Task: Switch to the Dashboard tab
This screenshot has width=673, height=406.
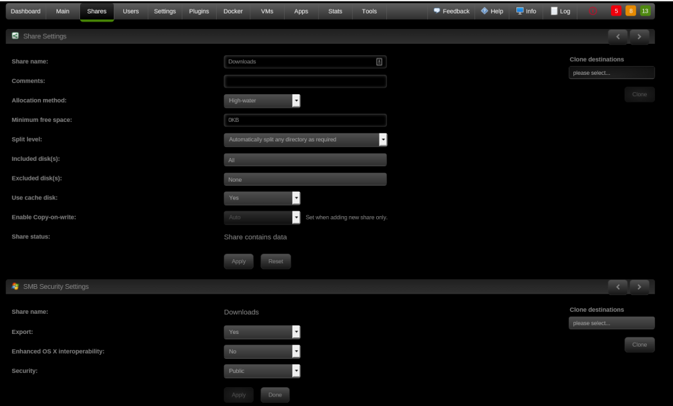Action: (26, 11)
